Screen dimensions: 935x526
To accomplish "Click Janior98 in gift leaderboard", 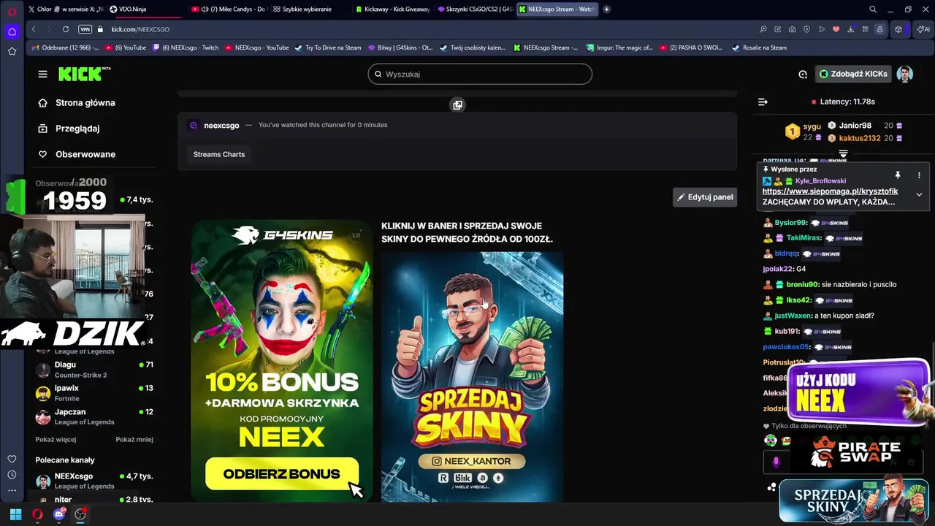I will coord(855,126).
